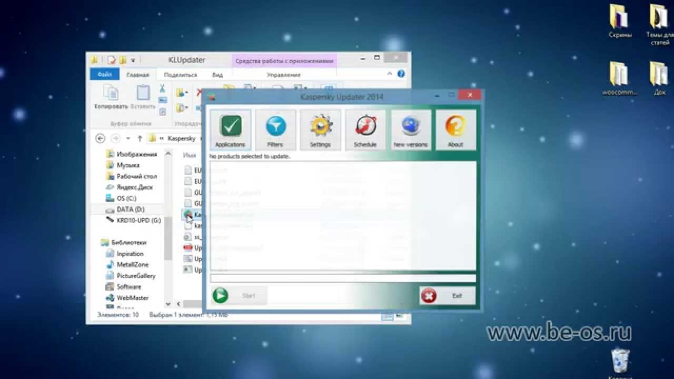
Task: Open quick access toolbar customize dropdown
Action: tap(133, 60)
